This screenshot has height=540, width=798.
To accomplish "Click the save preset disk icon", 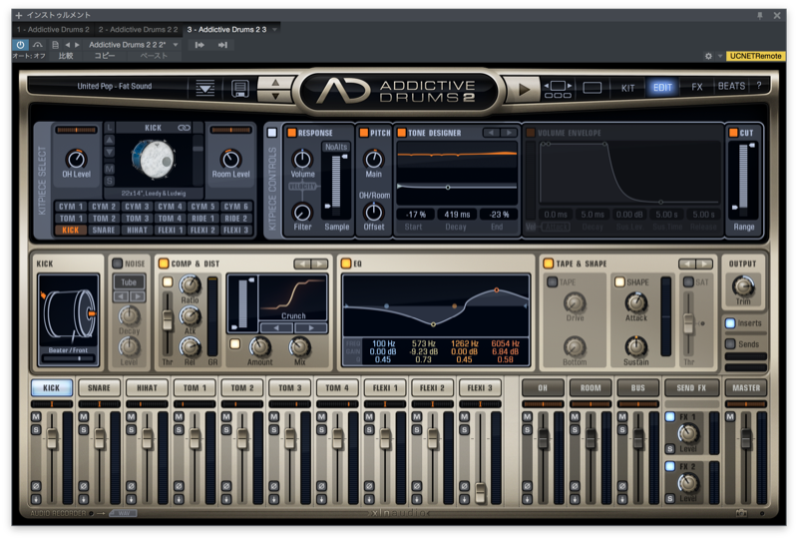I will click(239, 89).
